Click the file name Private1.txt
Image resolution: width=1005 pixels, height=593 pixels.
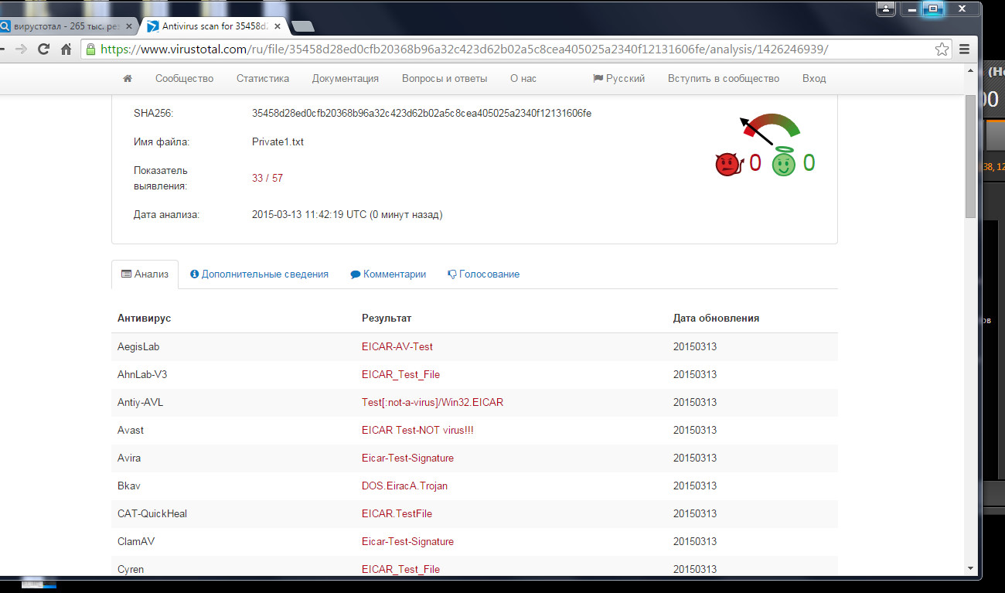pyautogui.click(x=278, y=141)
